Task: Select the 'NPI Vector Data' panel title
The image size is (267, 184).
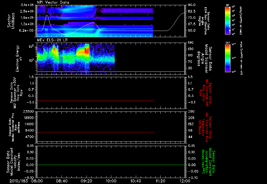Action: pyautogui.click(x=53, y=2)
